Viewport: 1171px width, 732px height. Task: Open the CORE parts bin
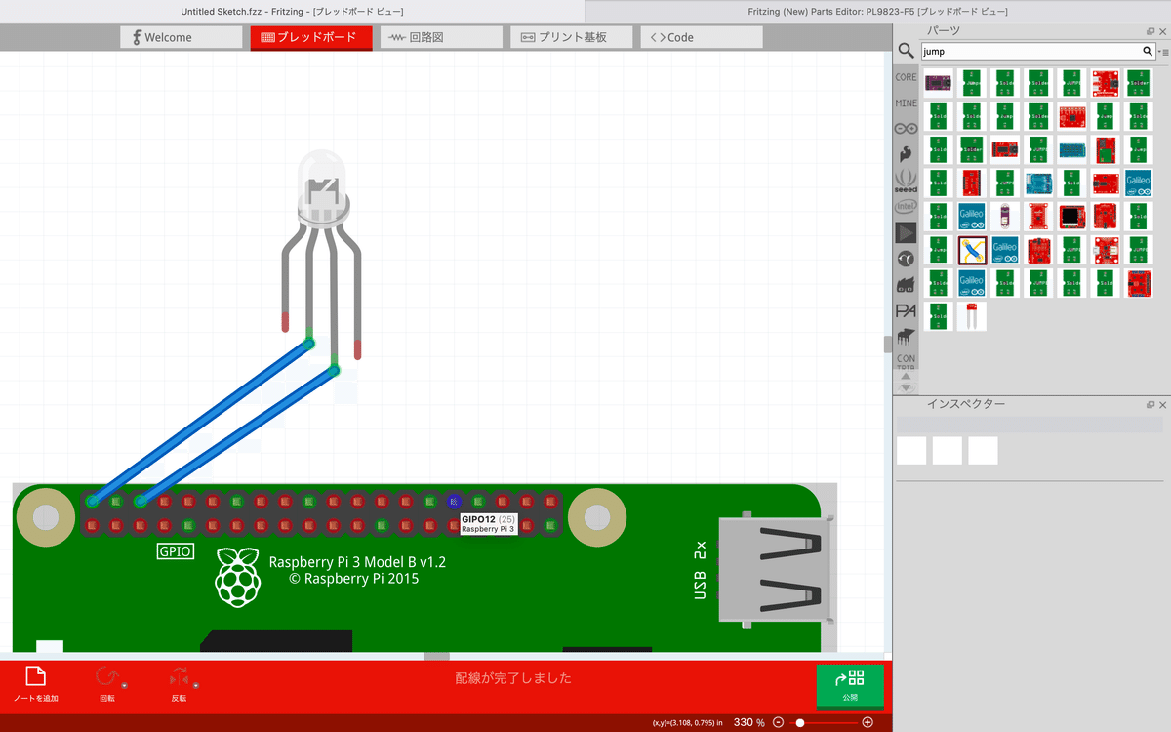(906, 77)
